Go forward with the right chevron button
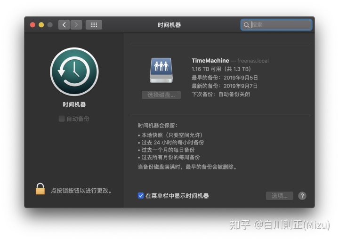This screenshot has height=240, width=339. 76,25
